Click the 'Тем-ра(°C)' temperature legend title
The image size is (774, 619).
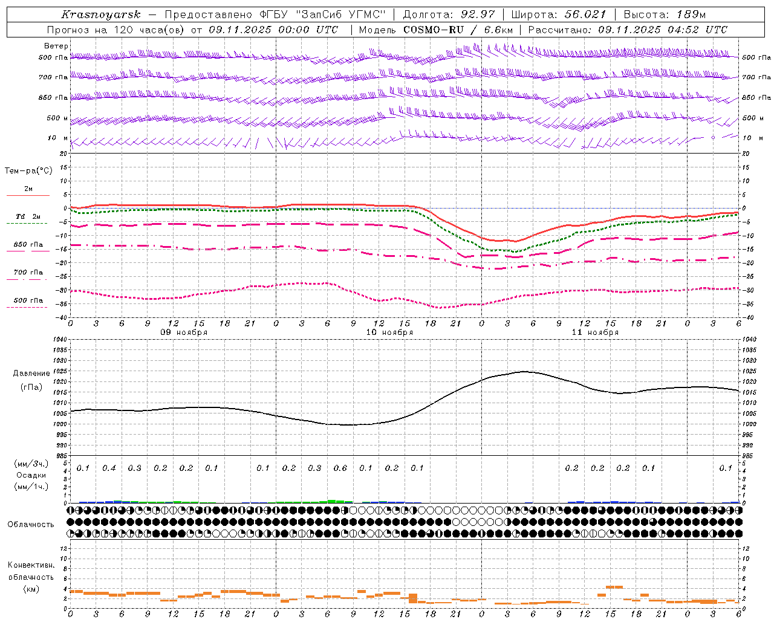click(x=28, y=171)
